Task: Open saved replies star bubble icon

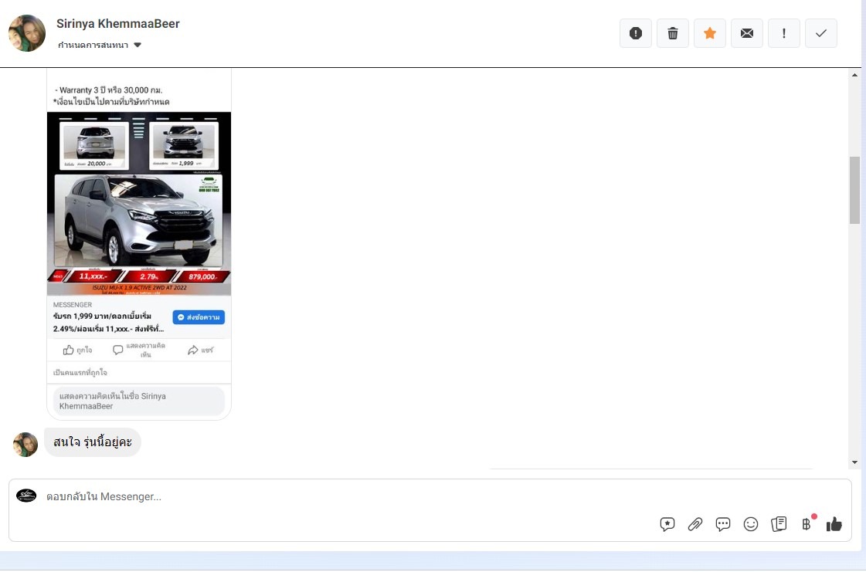Action: click(x=667, y=524)
